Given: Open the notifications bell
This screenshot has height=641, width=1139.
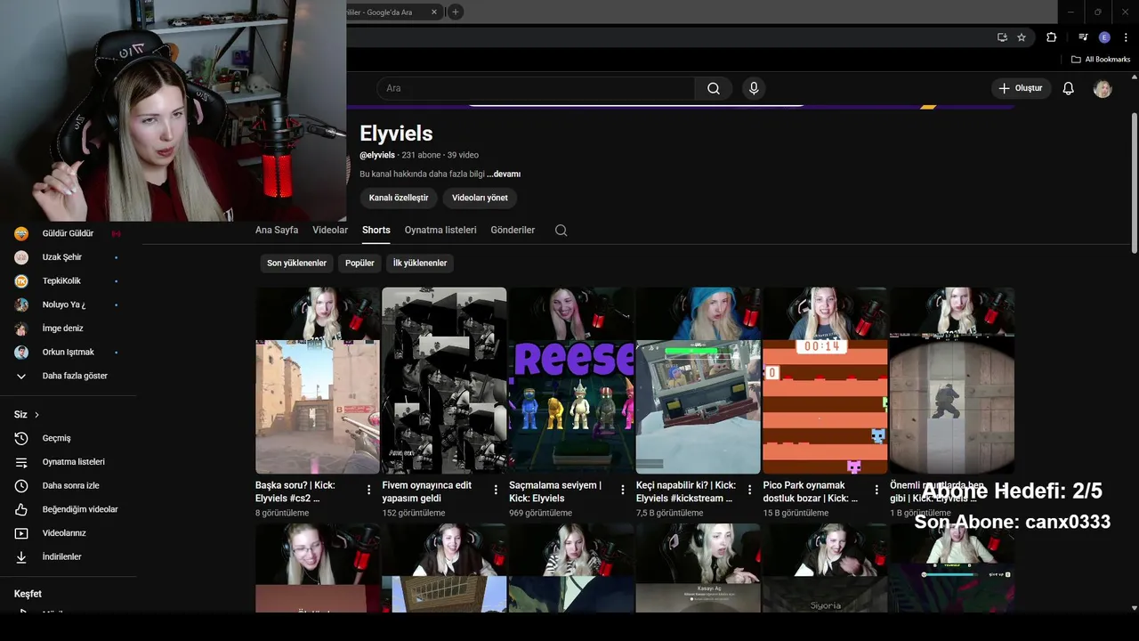Looking at the screenshot, I should coord(1069,88).
